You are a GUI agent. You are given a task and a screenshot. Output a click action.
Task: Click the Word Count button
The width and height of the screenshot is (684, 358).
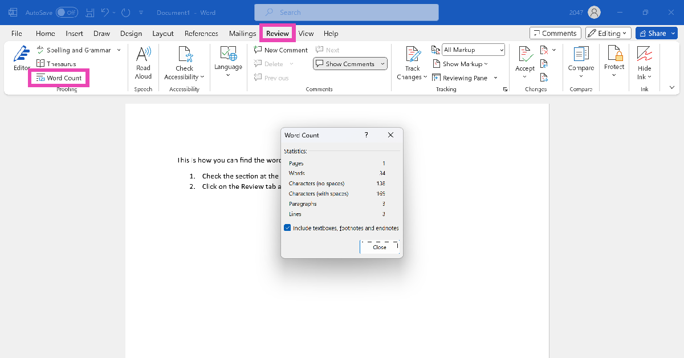(x=59, y=78)
